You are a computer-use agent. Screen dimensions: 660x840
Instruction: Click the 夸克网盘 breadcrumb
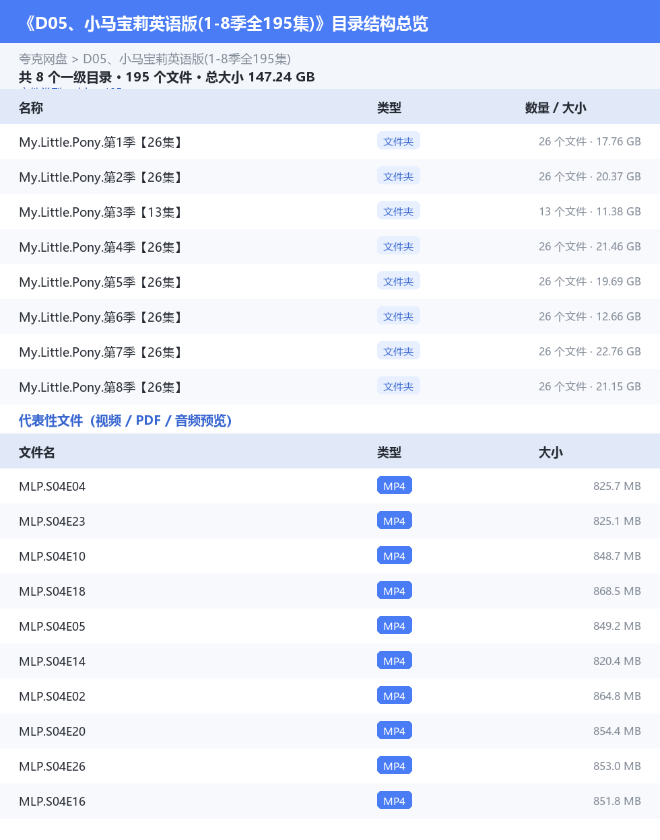coord(43,59)
